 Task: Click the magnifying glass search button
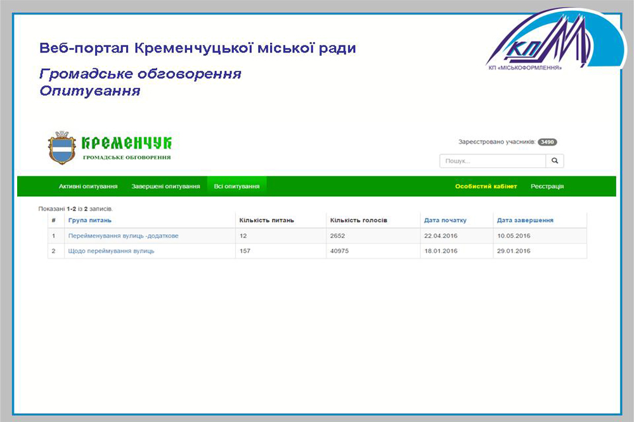tap(554, 161)
